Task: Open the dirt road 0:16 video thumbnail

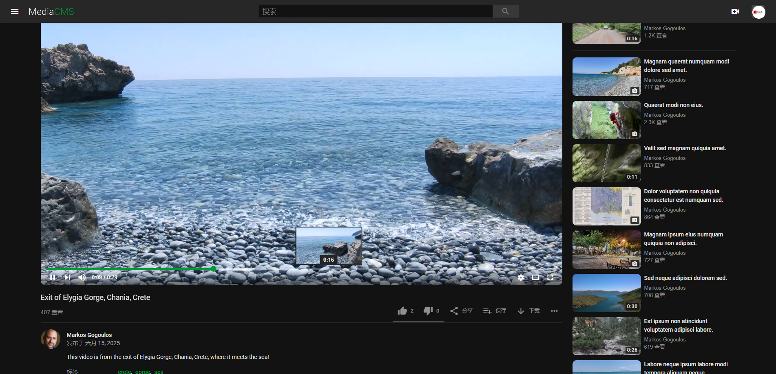Action: [606, 33]
